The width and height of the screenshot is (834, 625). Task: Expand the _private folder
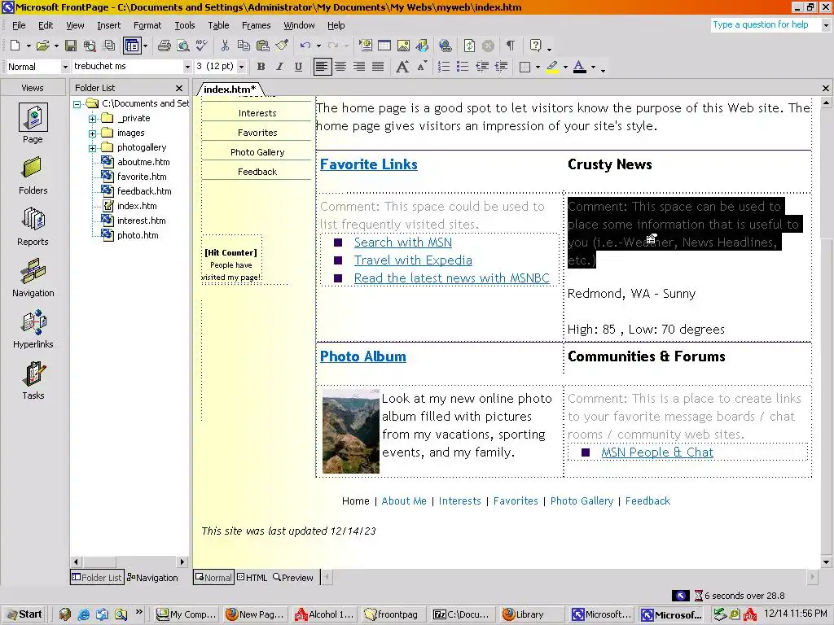click(x=92, y=119)
